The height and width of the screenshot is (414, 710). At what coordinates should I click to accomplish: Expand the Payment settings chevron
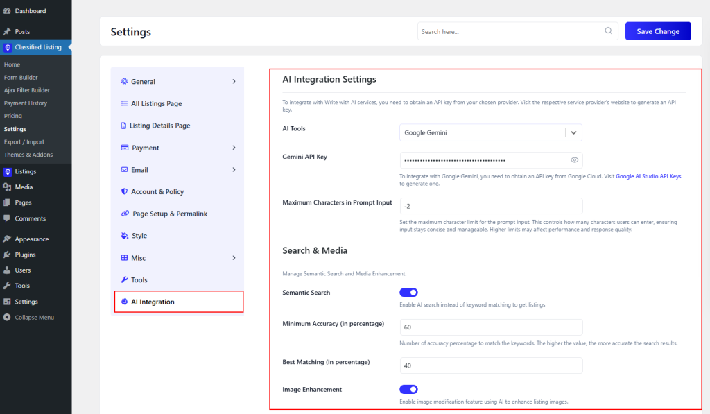[234, 148]
